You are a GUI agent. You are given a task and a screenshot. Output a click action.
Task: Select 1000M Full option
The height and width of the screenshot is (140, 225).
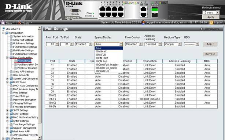(x=108, y=71)
